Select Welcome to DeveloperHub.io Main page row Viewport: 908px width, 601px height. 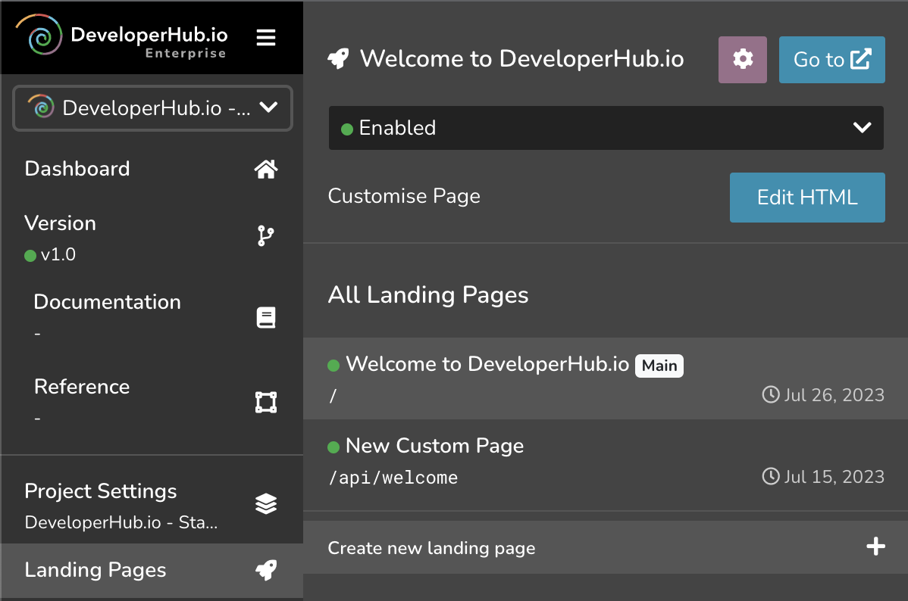[487, 365]
